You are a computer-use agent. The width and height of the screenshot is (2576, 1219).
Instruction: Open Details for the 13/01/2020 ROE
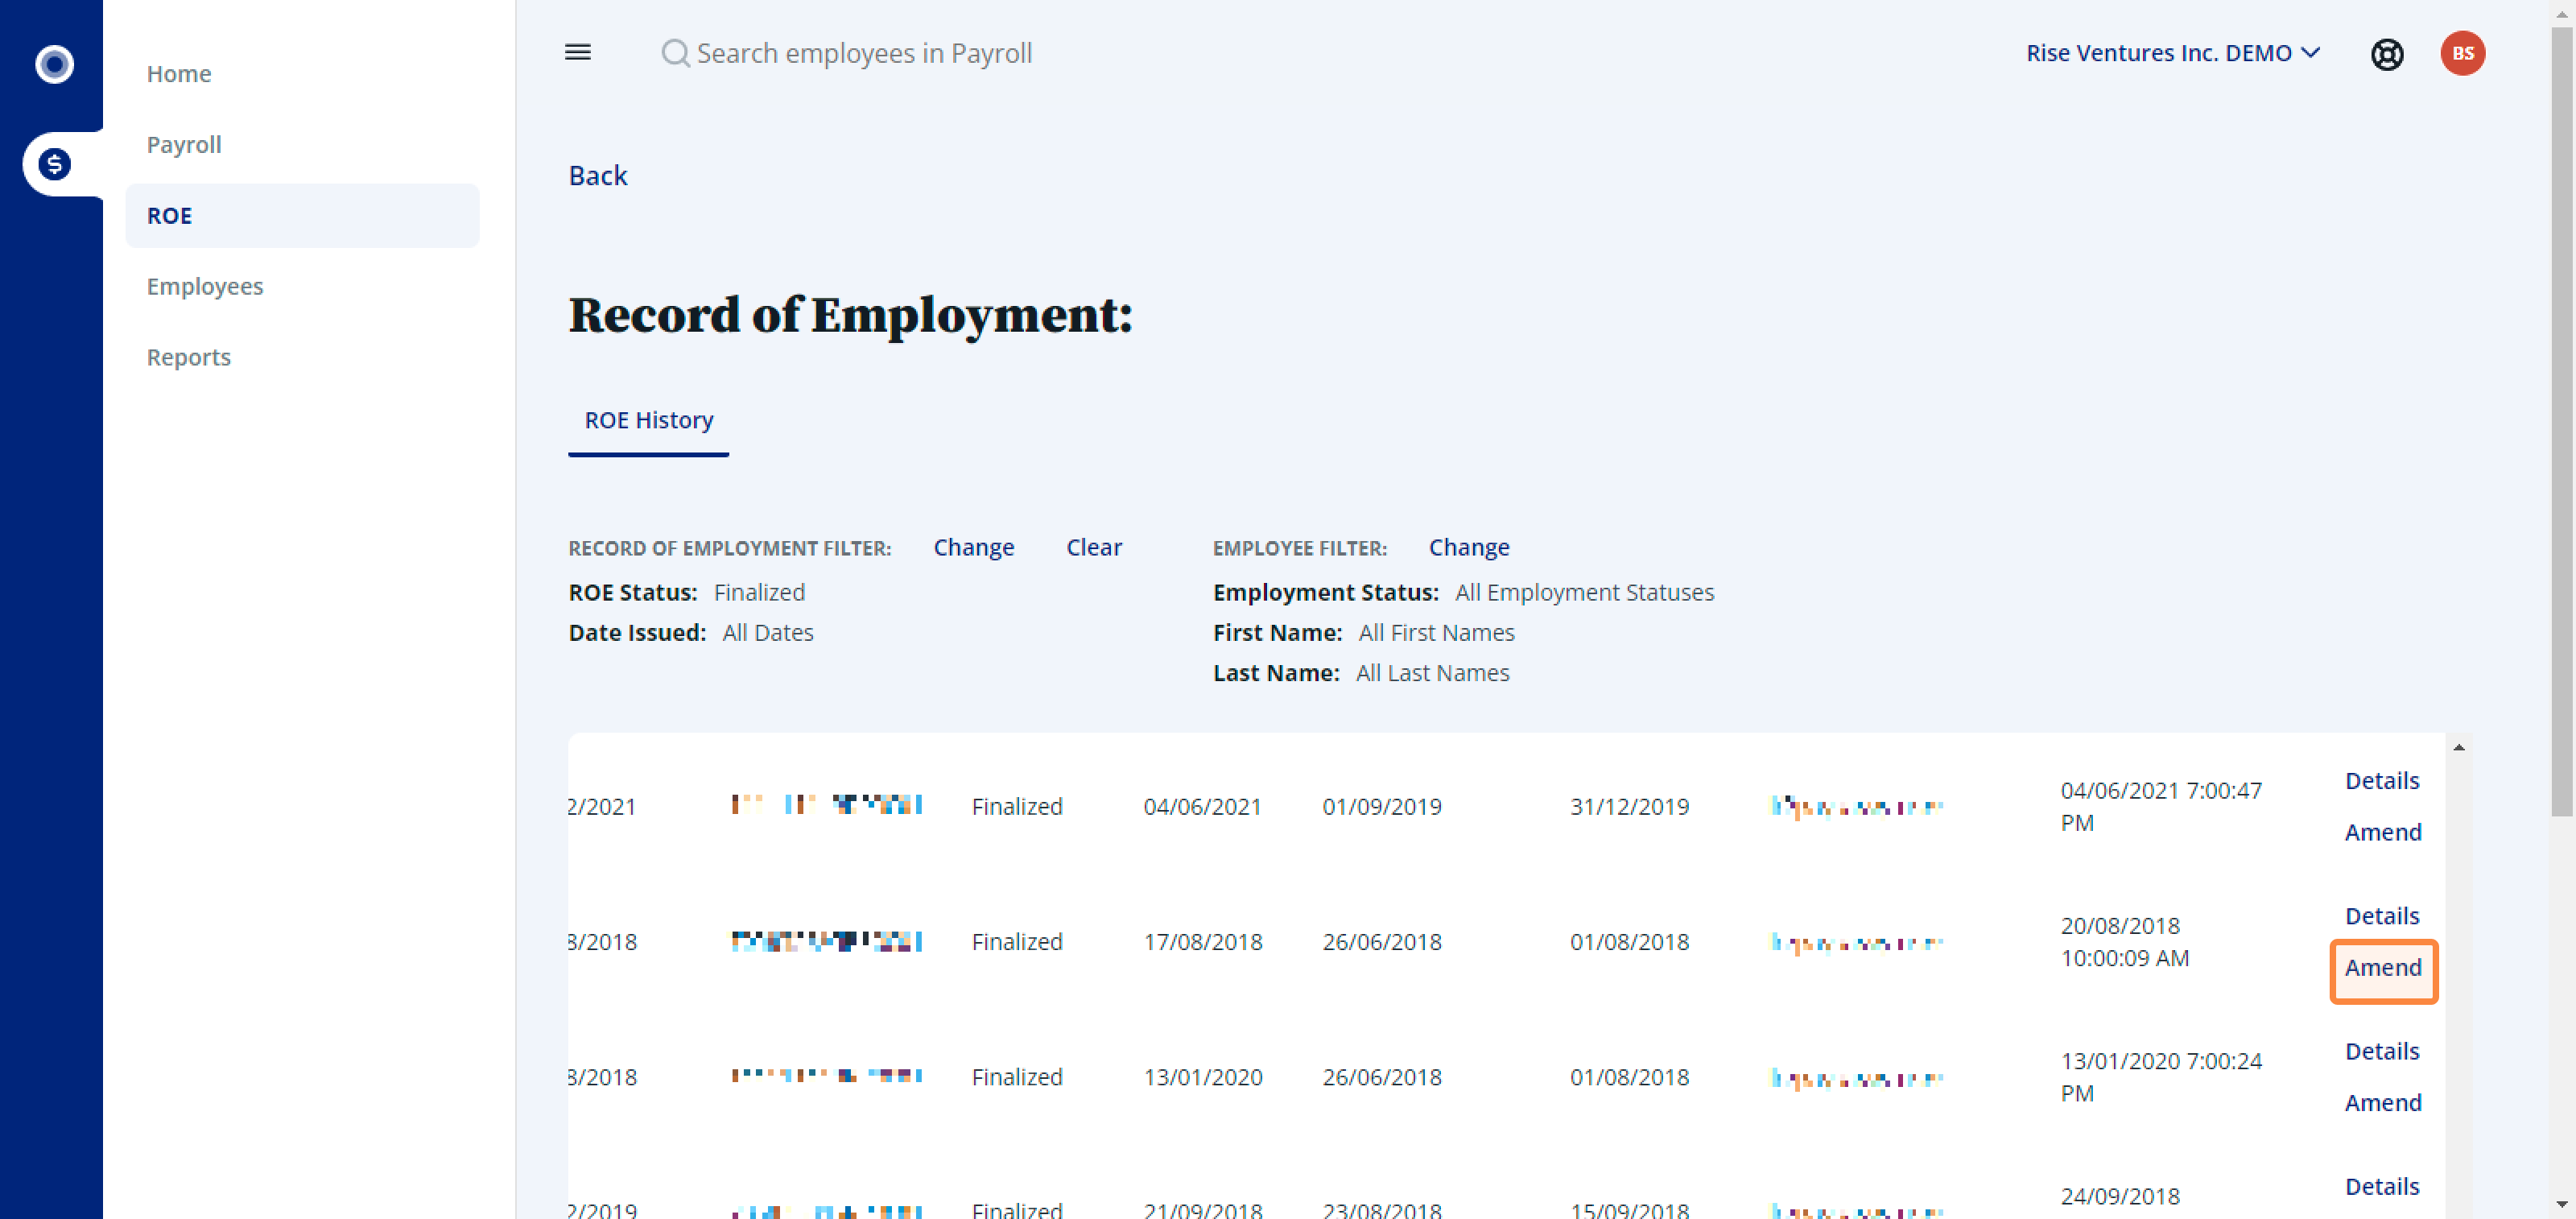2382,1051
